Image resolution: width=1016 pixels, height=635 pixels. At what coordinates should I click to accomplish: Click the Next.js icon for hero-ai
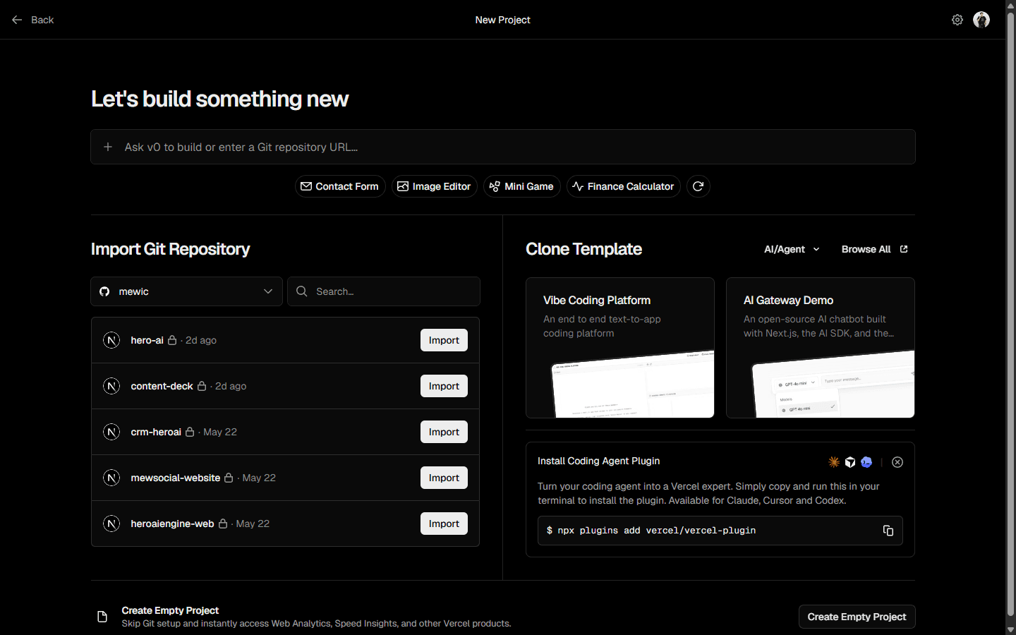(111, 340)
